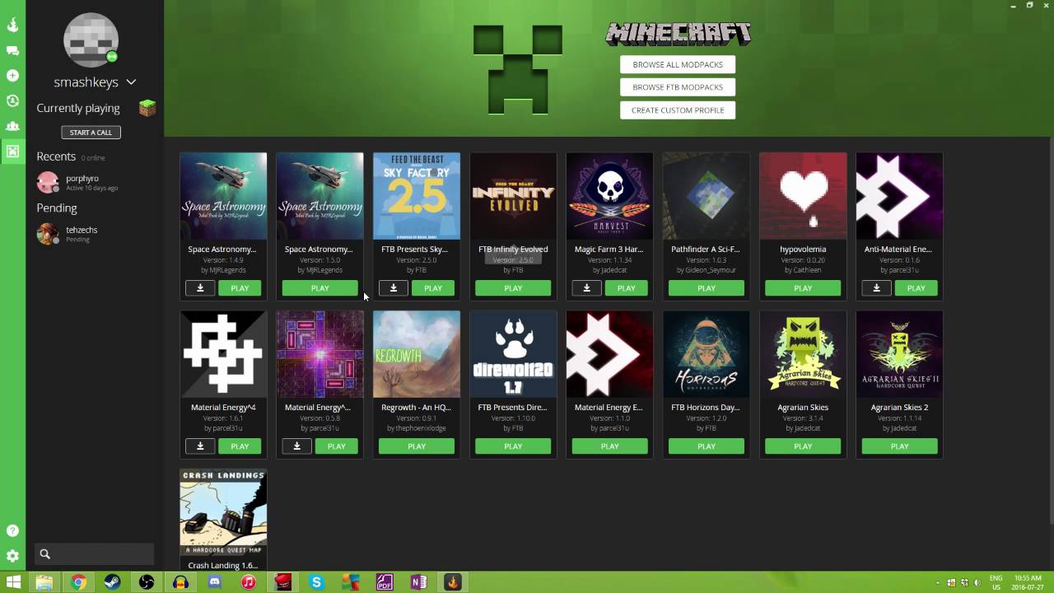Play Space Astronomy version 1.4.9

point(240,288)
